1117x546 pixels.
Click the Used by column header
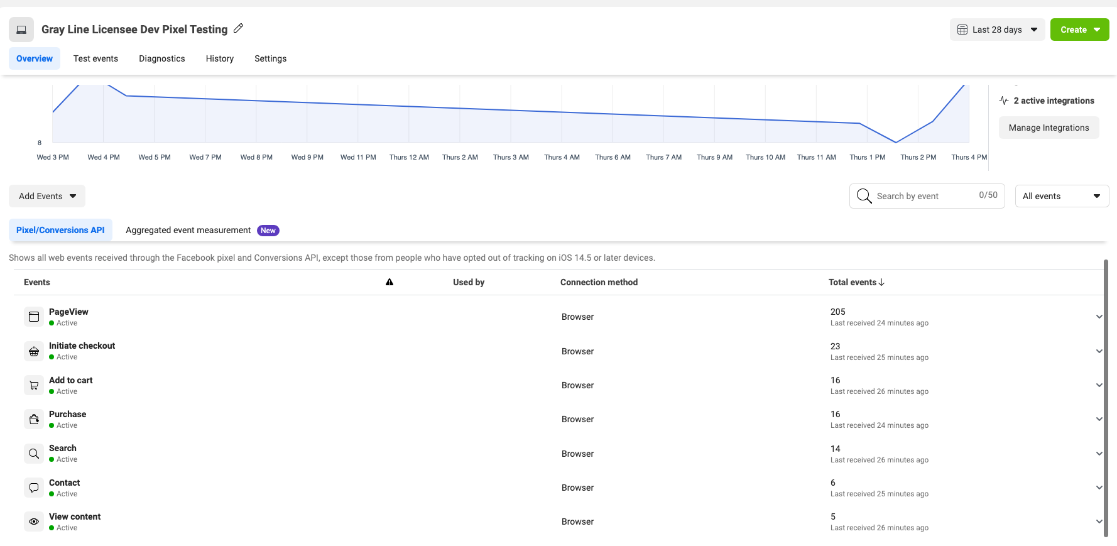click(x=469, y=282)
